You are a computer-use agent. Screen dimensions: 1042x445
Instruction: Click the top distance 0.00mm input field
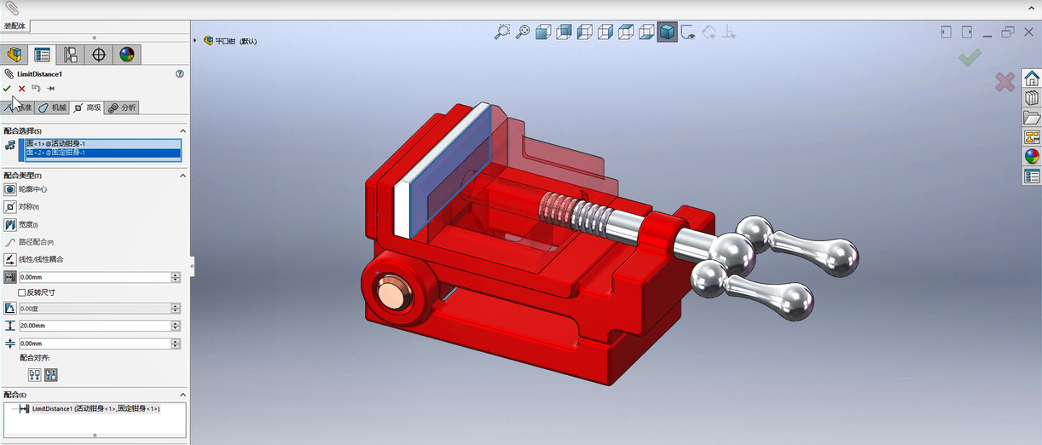pos(94,278)
